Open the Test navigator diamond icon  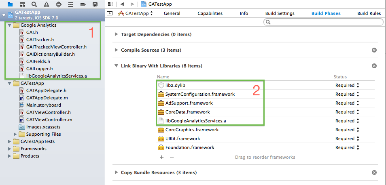click(59, 4)
